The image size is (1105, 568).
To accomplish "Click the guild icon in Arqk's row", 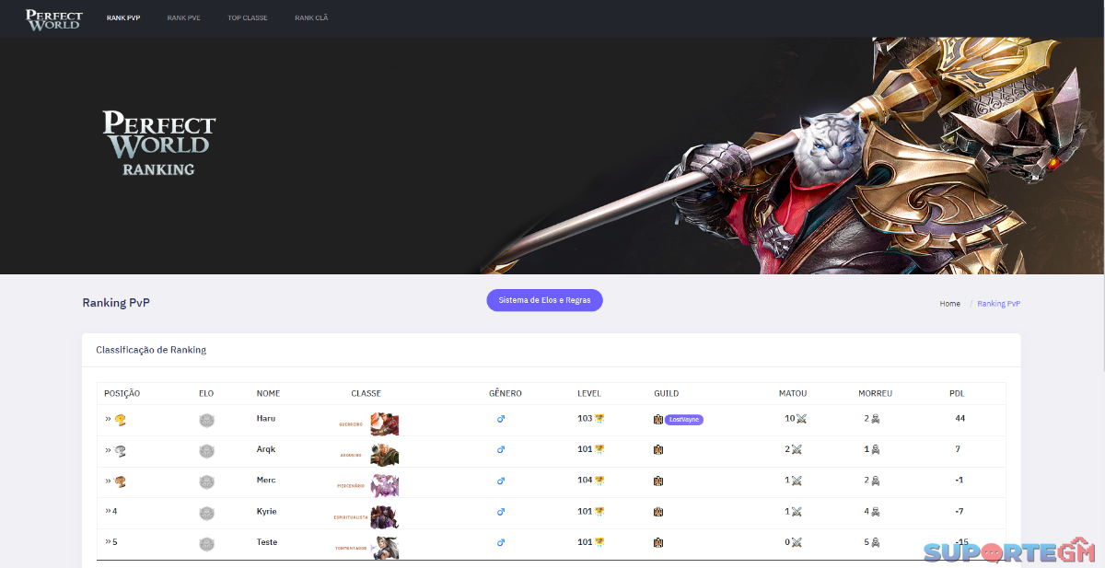I will (658, 450).
